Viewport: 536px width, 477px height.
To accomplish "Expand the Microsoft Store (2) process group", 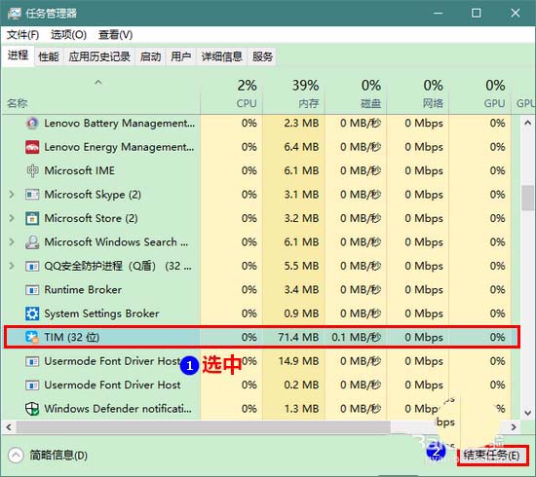I will tap(12, 218).
